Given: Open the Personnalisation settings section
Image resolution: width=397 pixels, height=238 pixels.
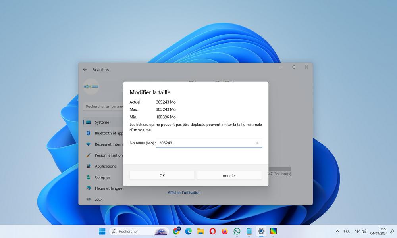Looking at the screenshot, I should coord(105,155).
